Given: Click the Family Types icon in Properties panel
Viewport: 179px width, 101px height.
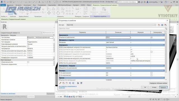Looking at the screenshot, I should click(11, 13).
